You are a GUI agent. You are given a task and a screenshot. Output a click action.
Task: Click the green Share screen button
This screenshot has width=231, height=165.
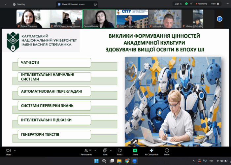pos(135,151)
